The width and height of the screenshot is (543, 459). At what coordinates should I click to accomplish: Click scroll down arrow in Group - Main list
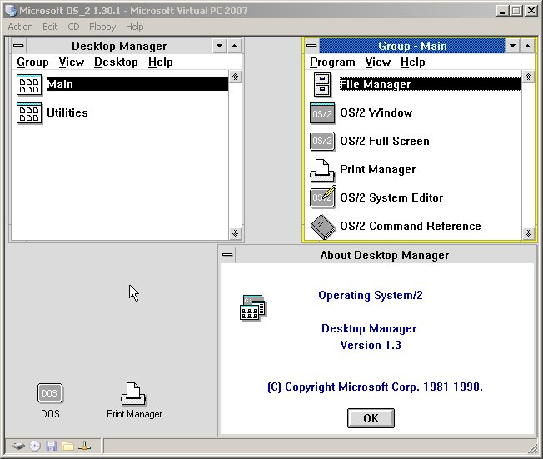528,232
